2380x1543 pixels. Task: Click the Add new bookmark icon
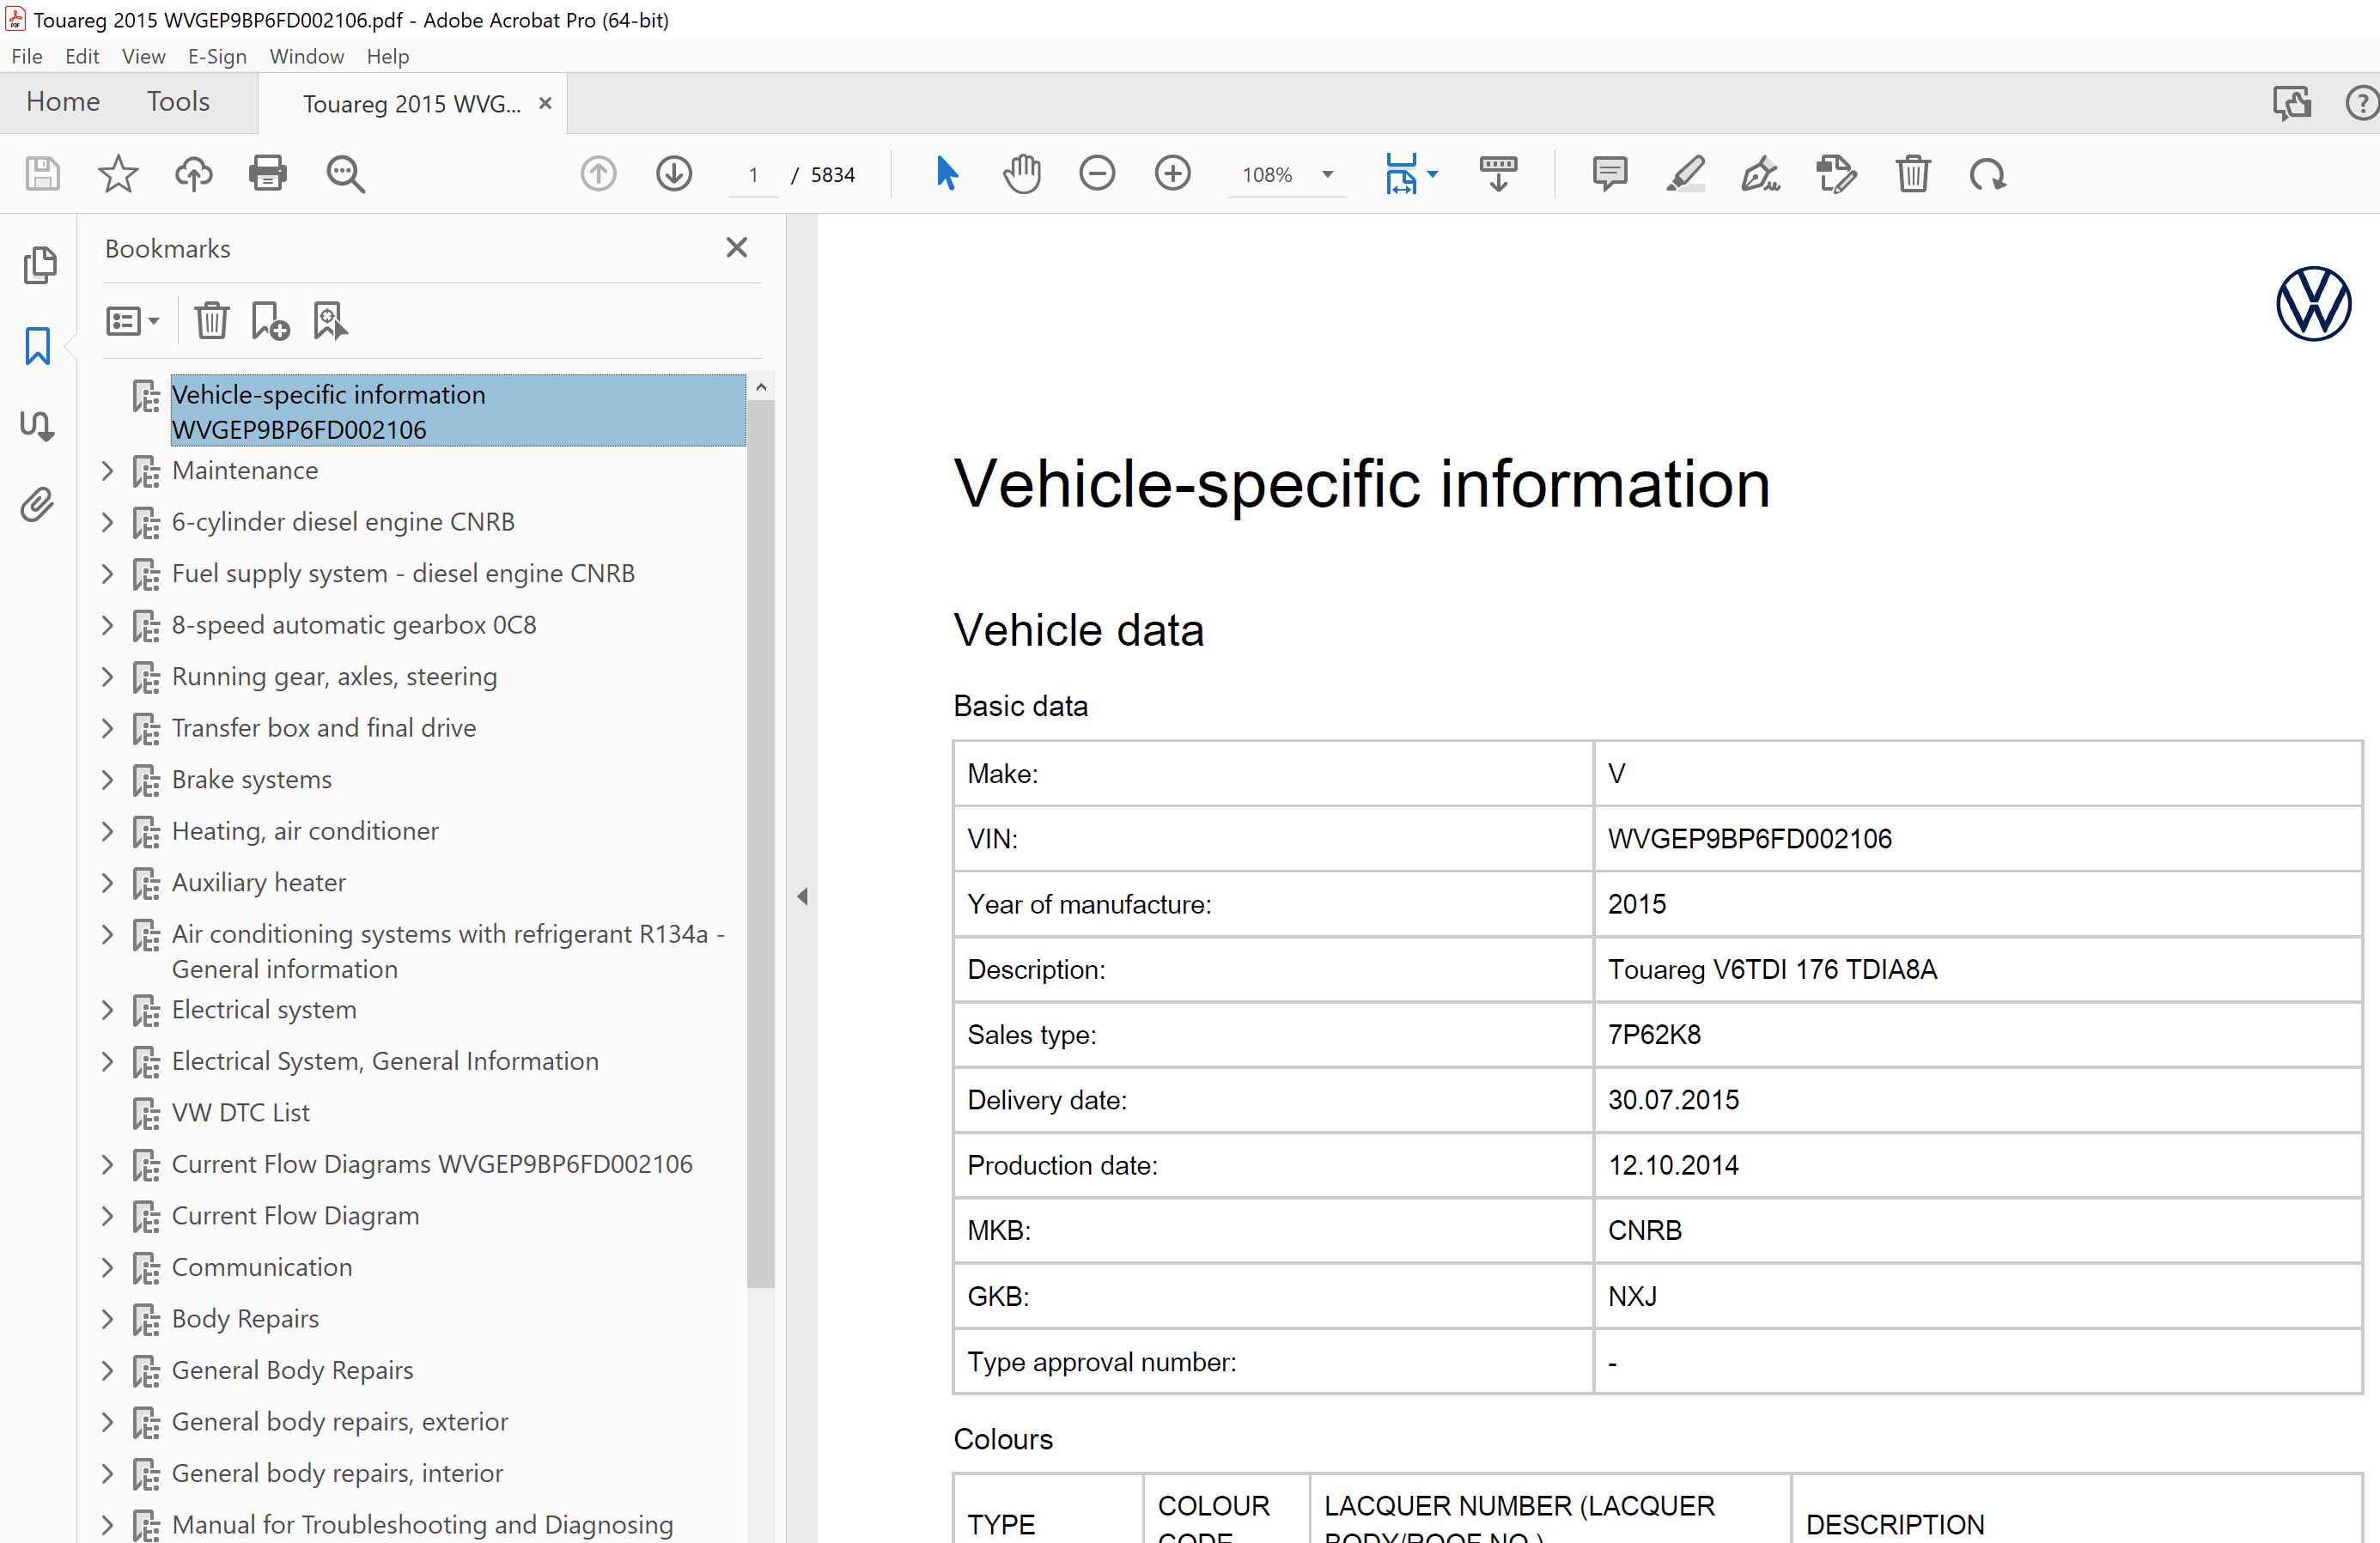[x=270, y=321]
